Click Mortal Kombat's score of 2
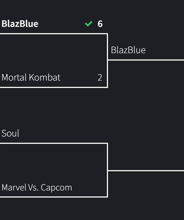184x220 pixels. 100,78
